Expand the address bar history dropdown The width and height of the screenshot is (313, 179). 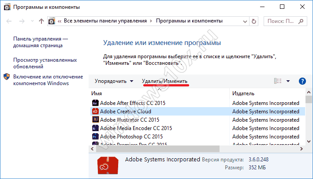[245, 21]
